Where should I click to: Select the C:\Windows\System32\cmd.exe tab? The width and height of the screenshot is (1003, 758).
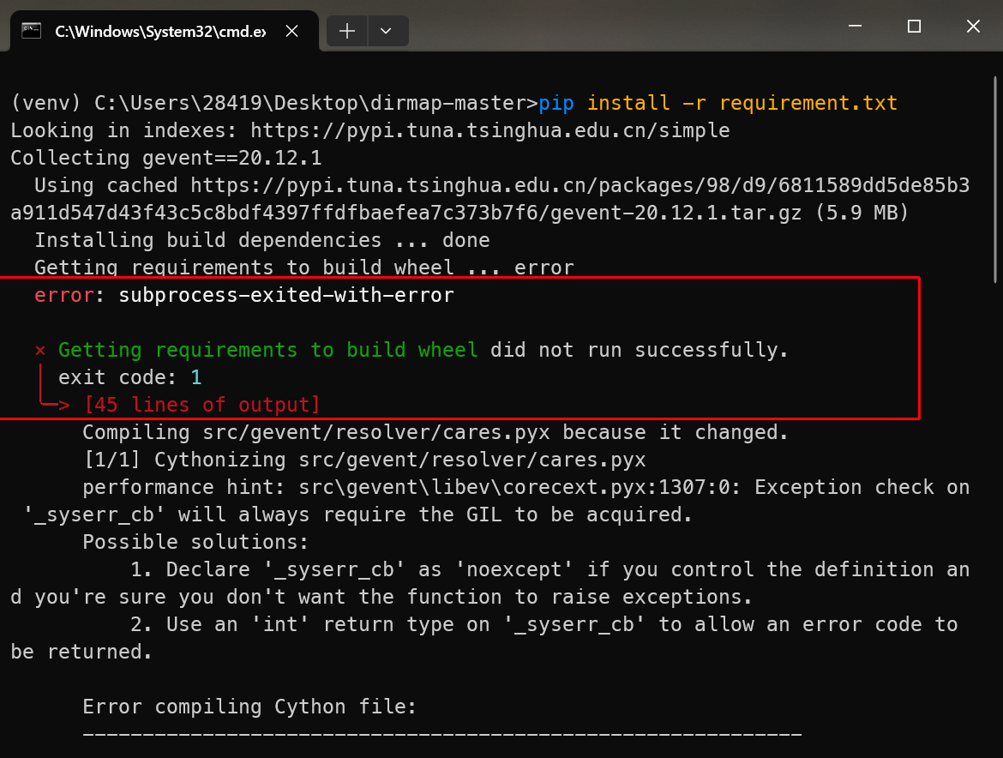click(x=159, y=31)
